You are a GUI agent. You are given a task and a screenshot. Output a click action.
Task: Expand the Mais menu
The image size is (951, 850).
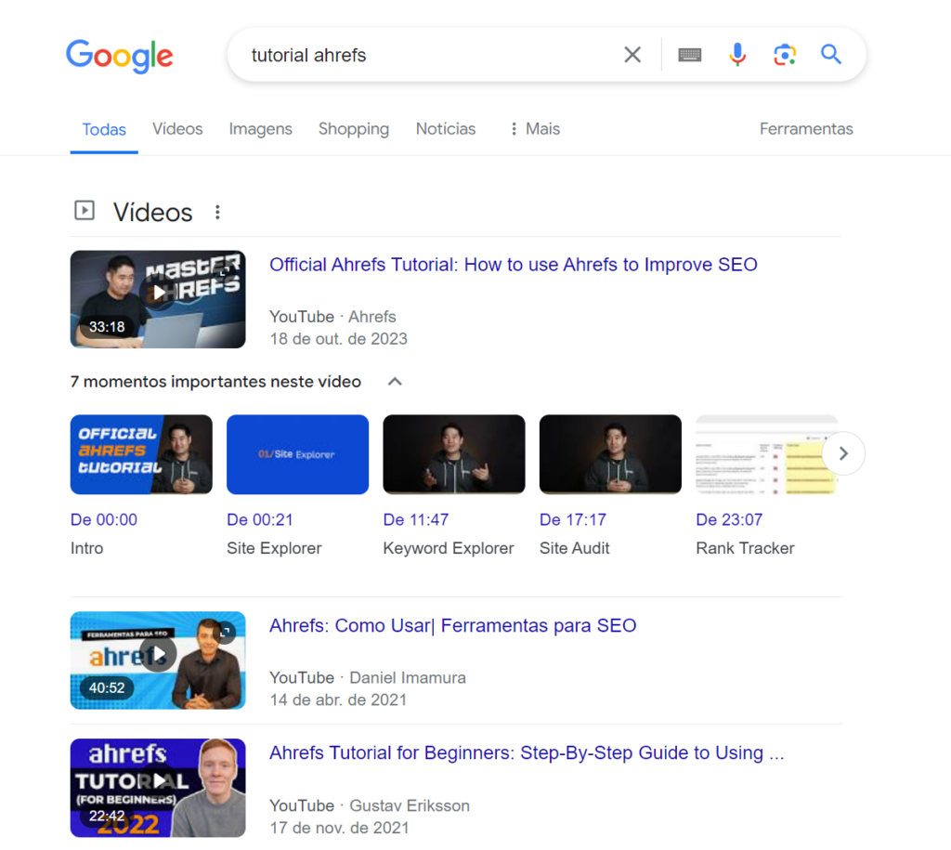pos(535,128)
